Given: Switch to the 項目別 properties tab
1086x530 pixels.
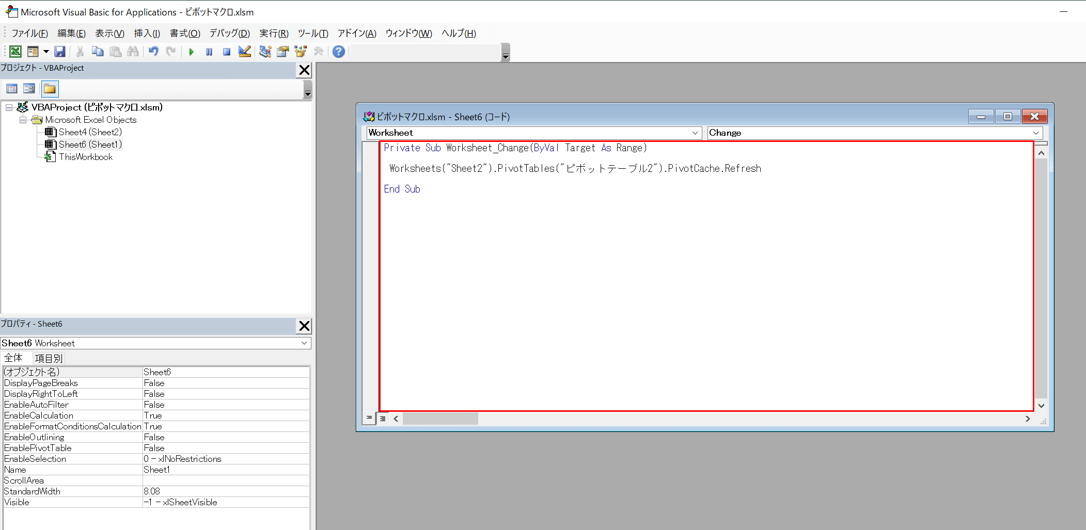Looking at the screenshot, I should pyautogui.click(x=49, y=358).
